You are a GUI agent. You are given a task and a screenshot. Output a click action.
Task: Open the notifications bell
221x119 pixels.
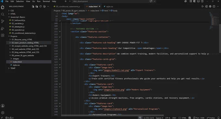coord(218,118)
